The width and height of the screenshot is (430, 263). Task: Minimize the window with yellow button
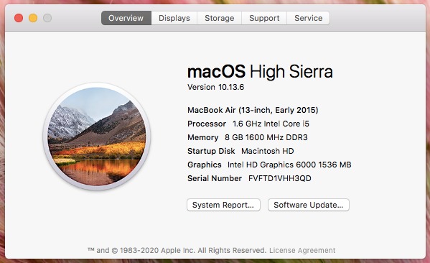pos(33,18)
